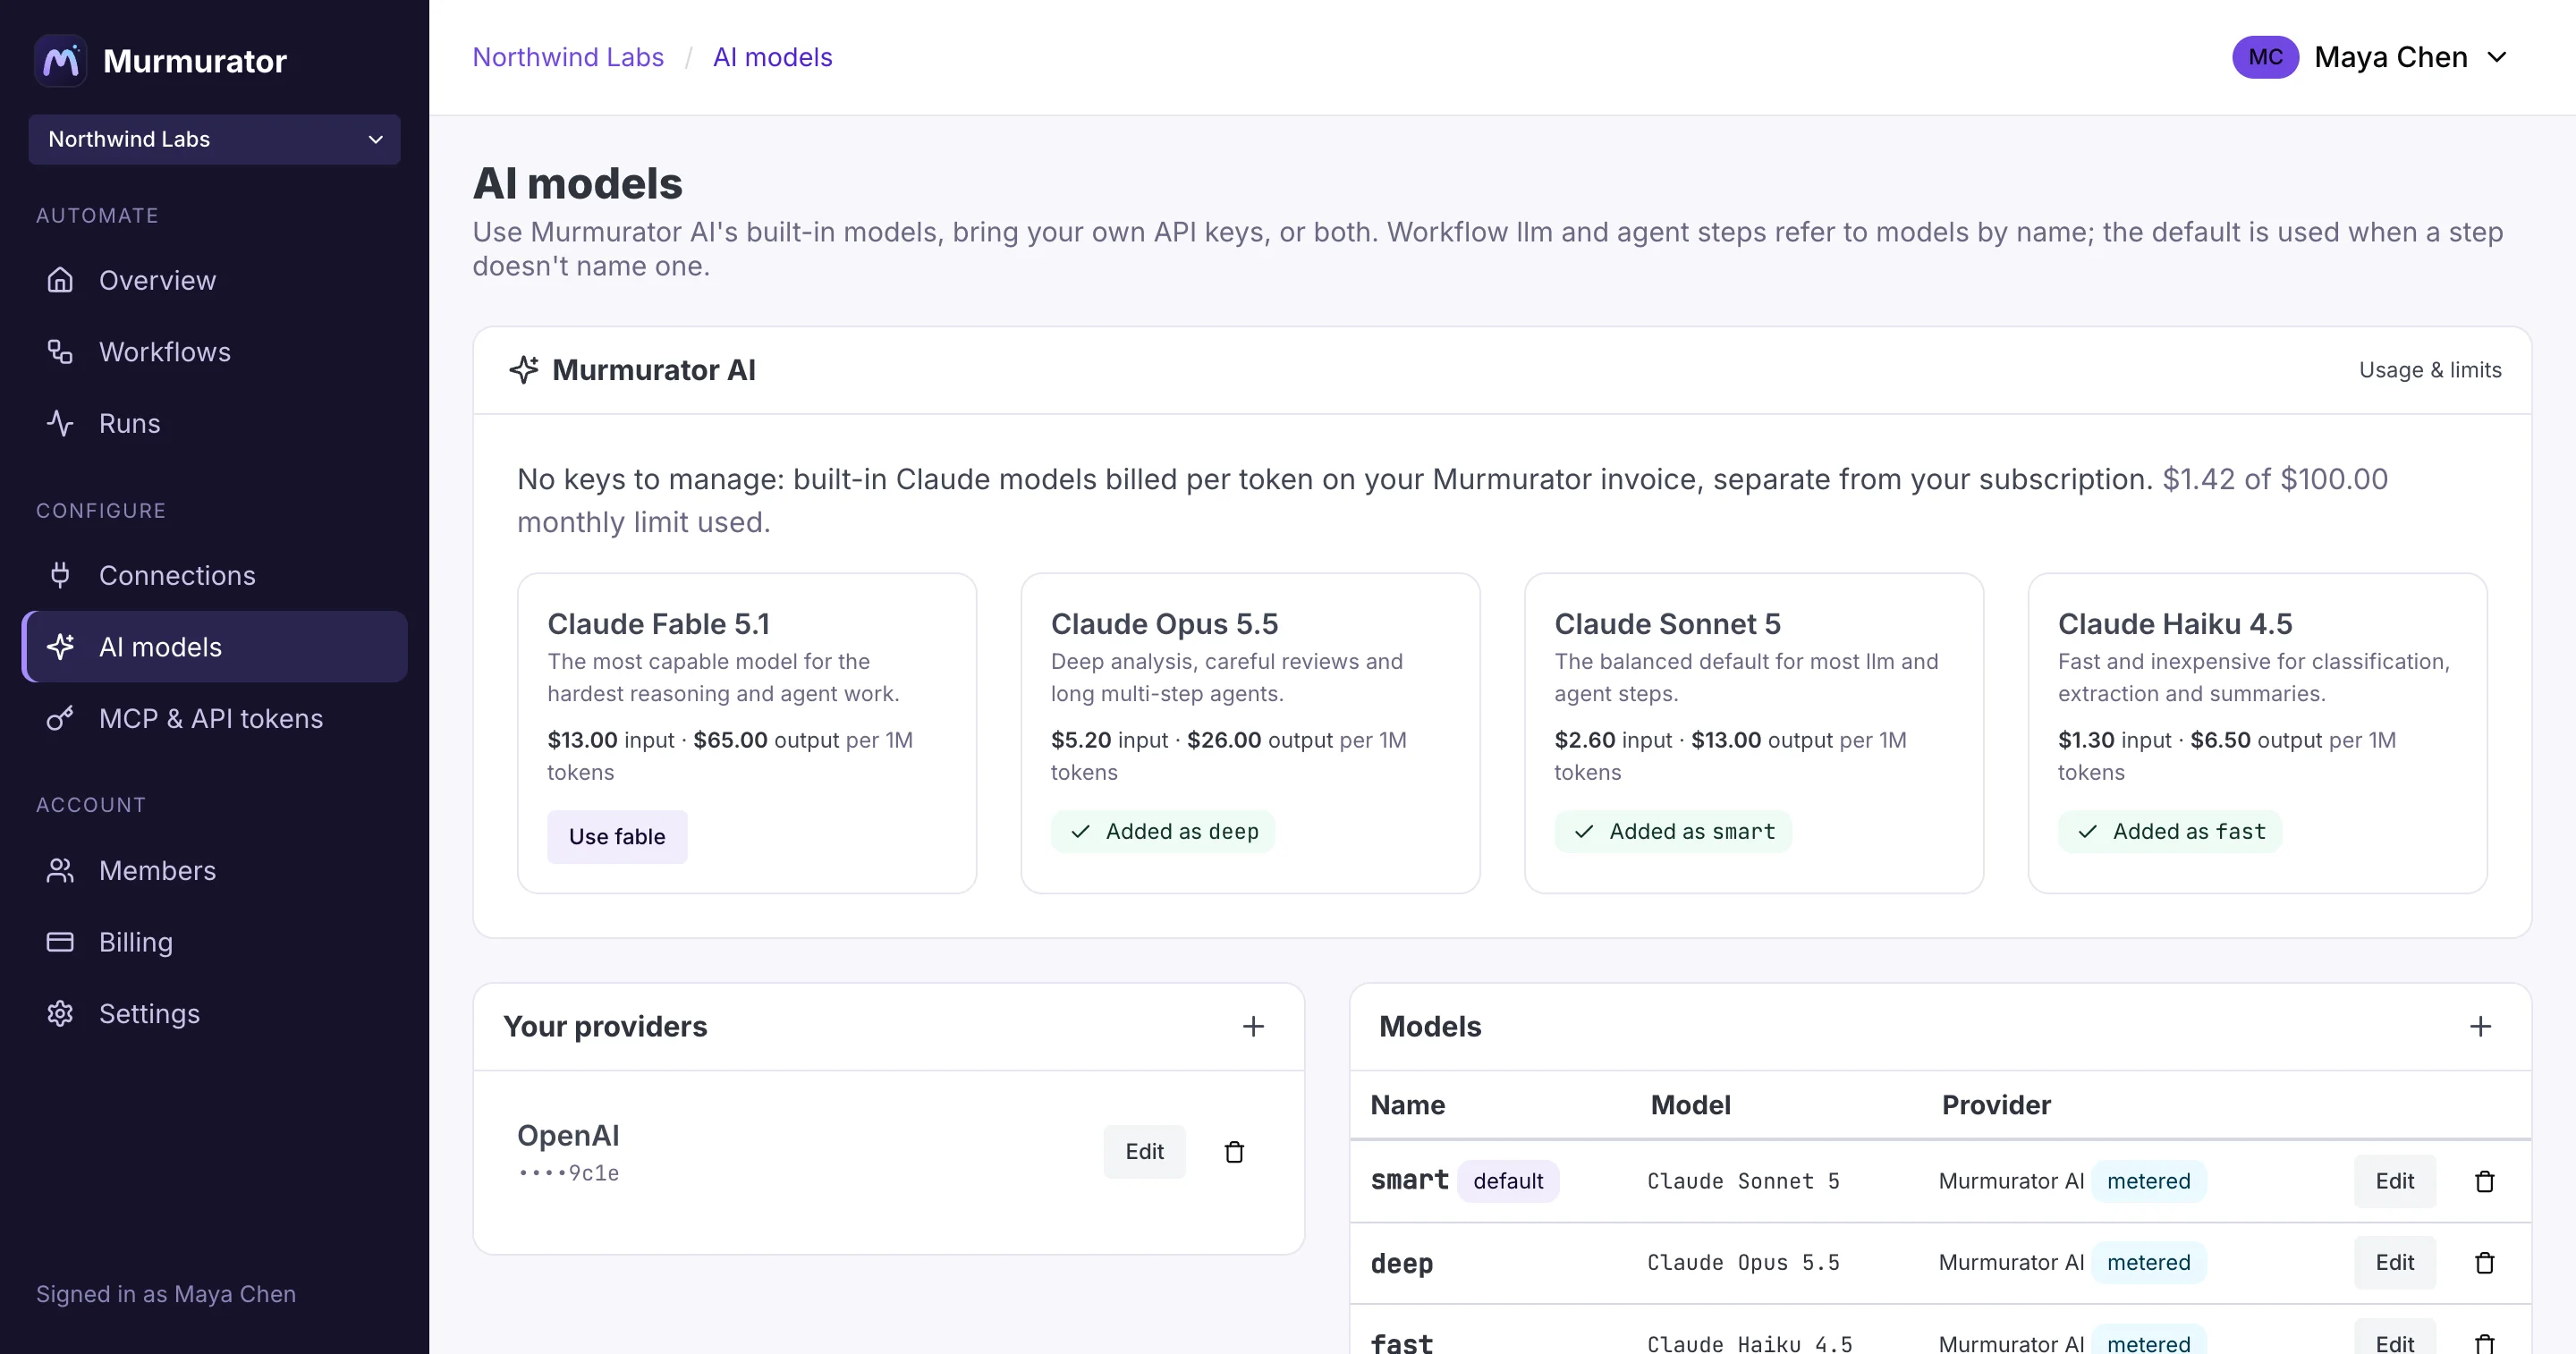Edit the fast model row

[x=2394, y=1338]
